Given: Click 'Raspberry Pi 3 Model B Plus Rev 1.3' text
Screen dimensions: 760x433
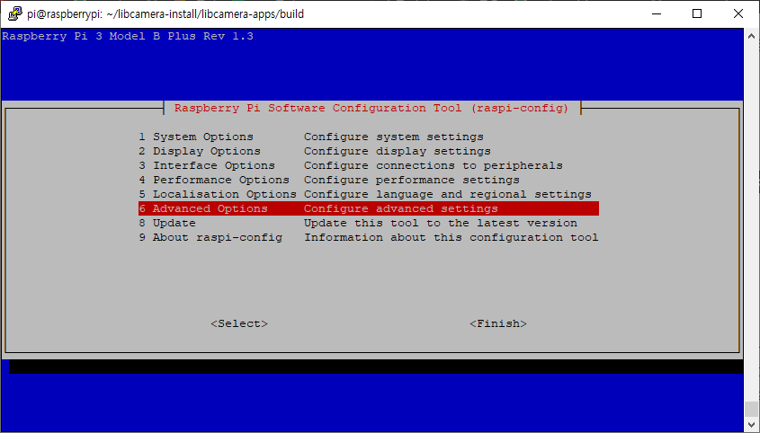Looking at the screenshot, I should [128, 36].
